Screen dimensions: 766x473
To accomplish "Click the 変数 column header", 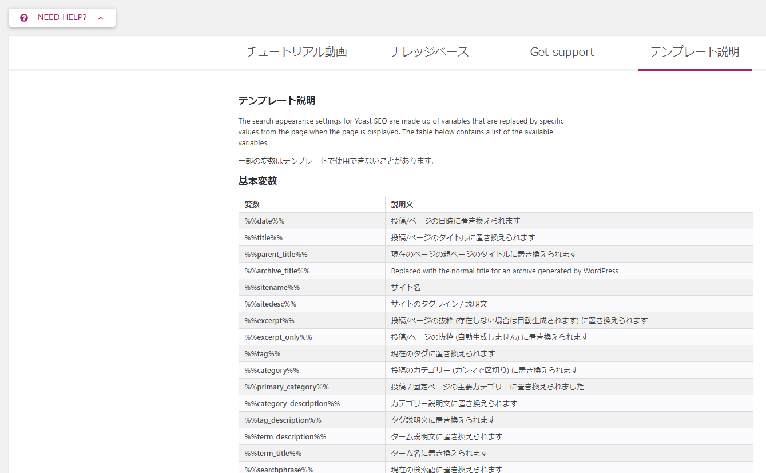I will point(312,204).
